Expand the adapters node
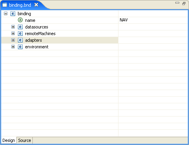This screenshot has width=189, height=145. click(x=13, y=40)
